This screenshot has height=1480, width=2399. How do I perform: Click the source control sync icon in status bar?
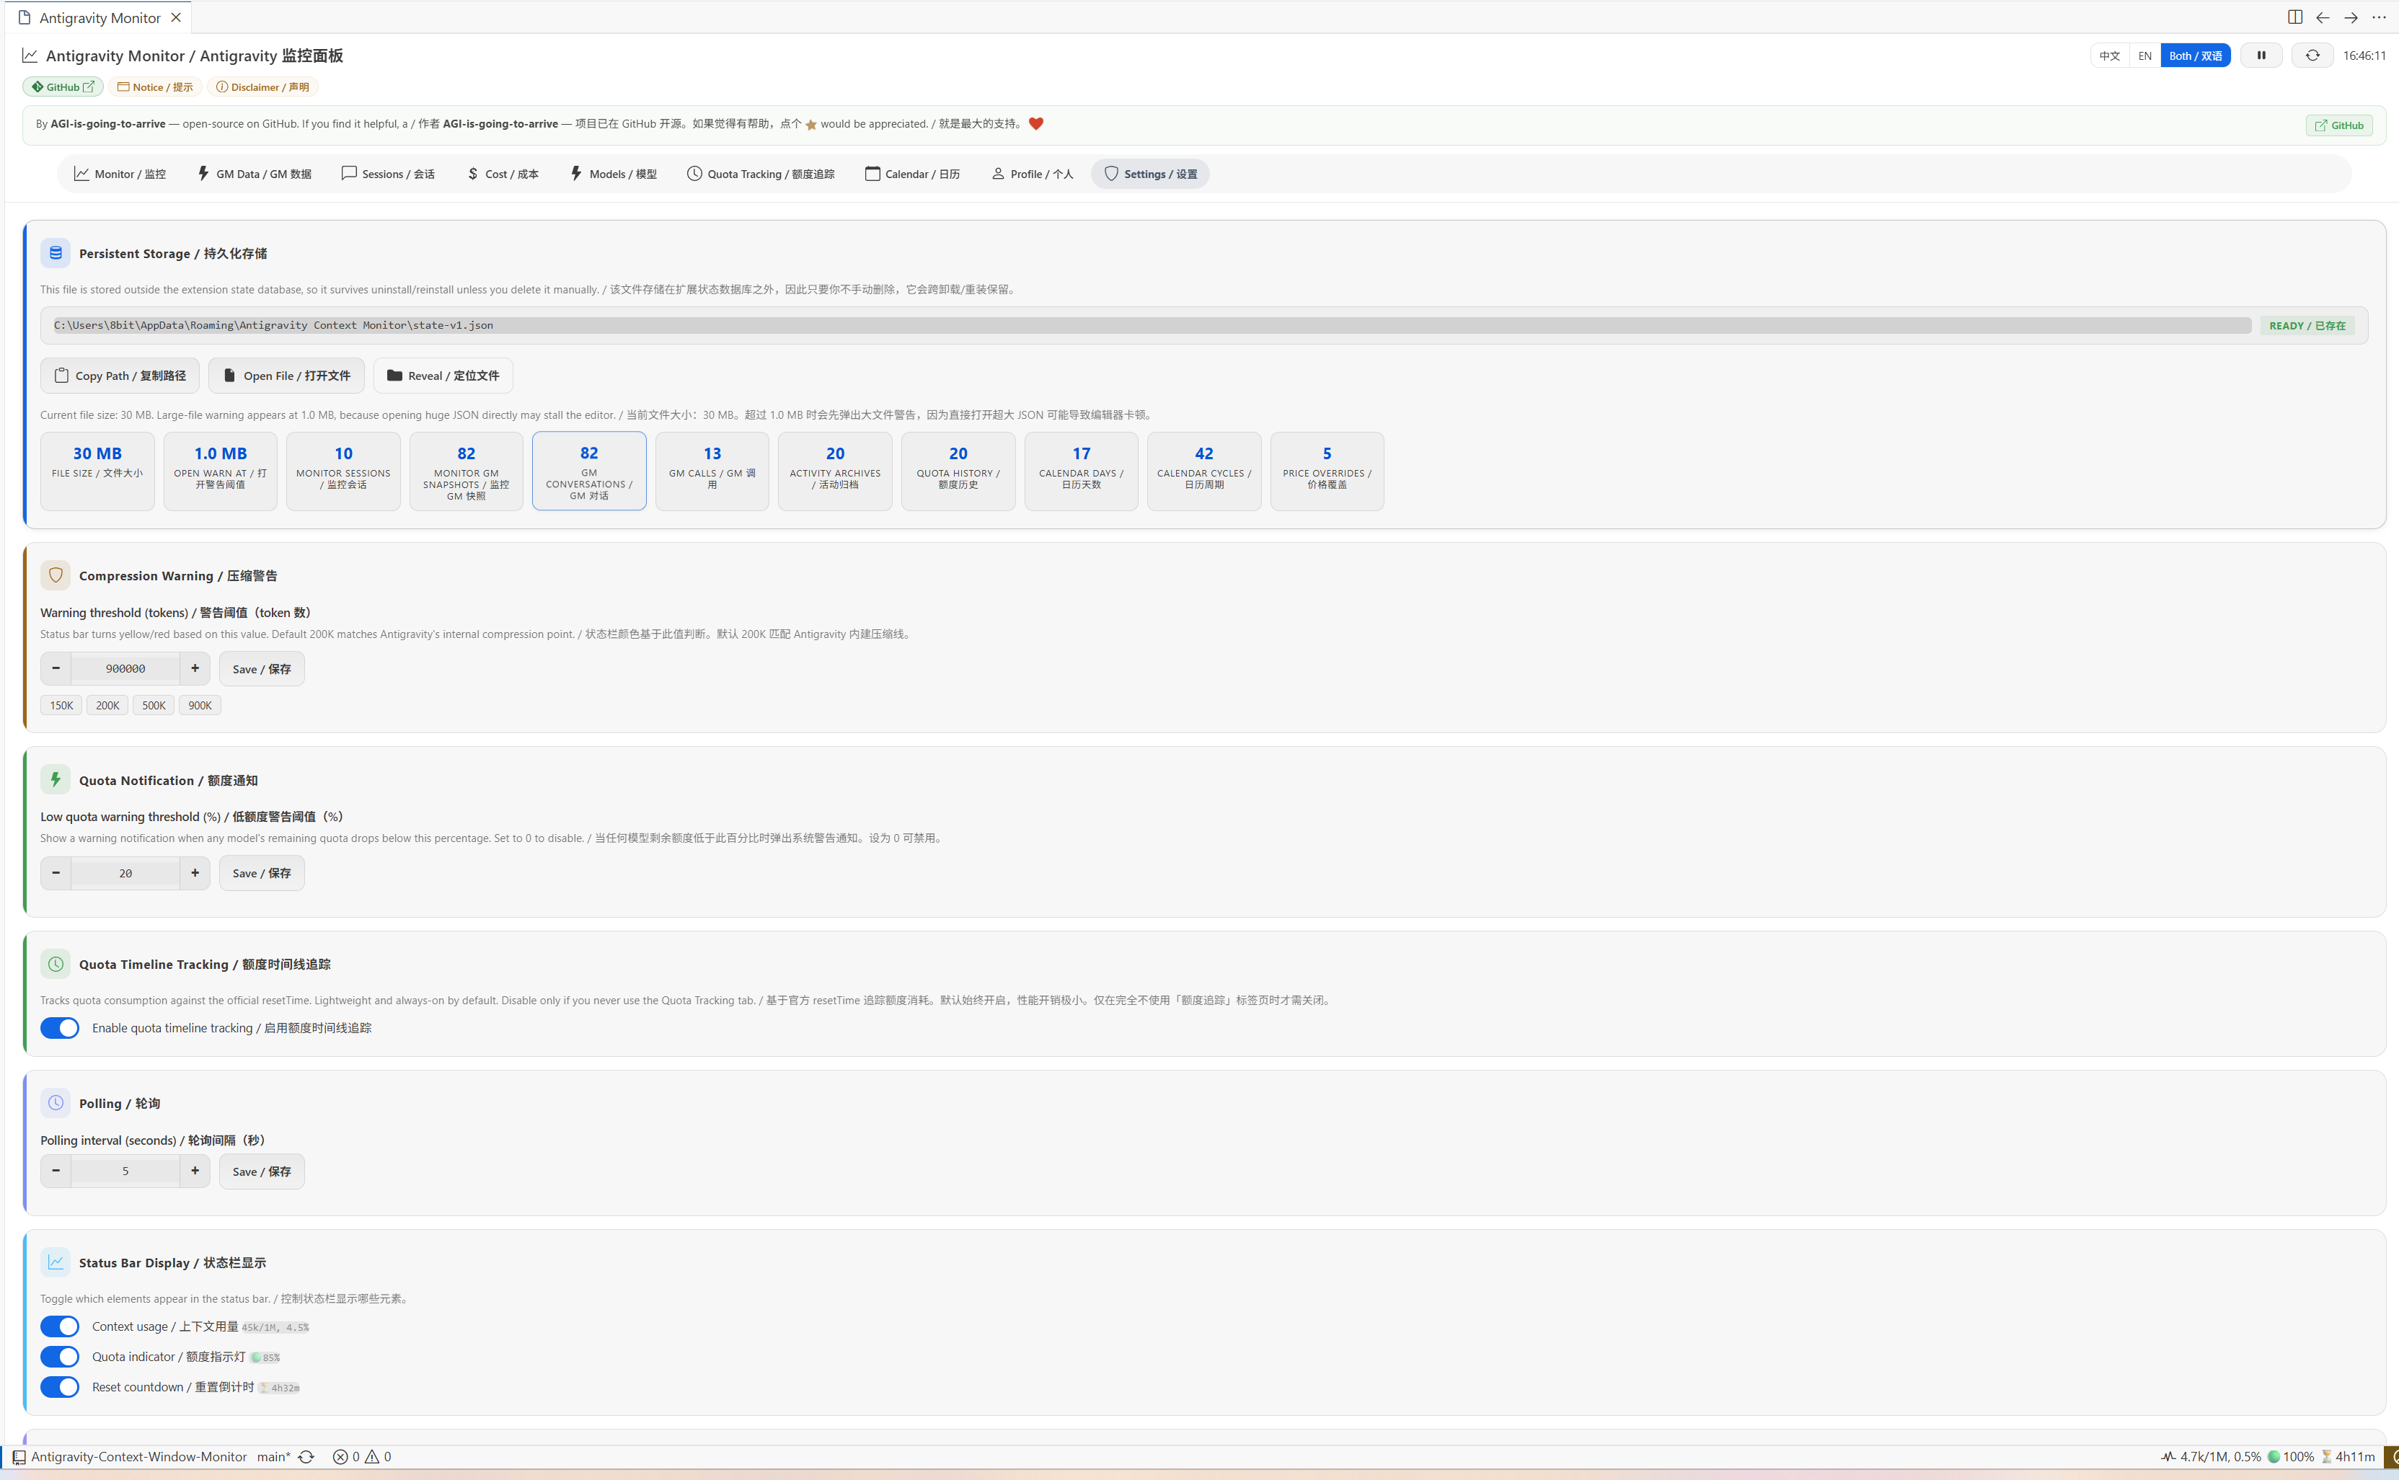(x=306, y=1456)
